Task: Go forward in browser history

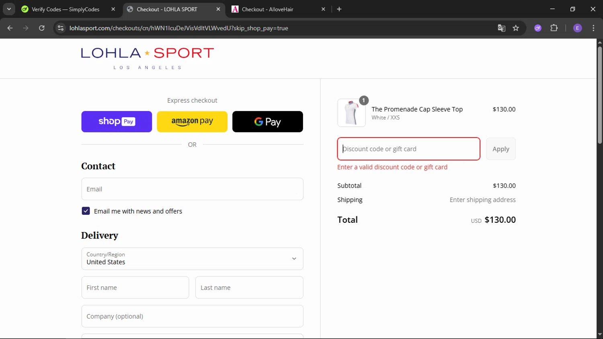Action: pos(26,28)
